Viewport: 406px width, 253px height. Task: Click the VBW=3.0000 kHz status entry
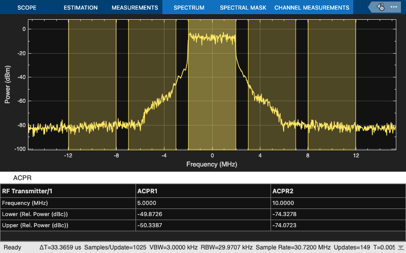174,247
